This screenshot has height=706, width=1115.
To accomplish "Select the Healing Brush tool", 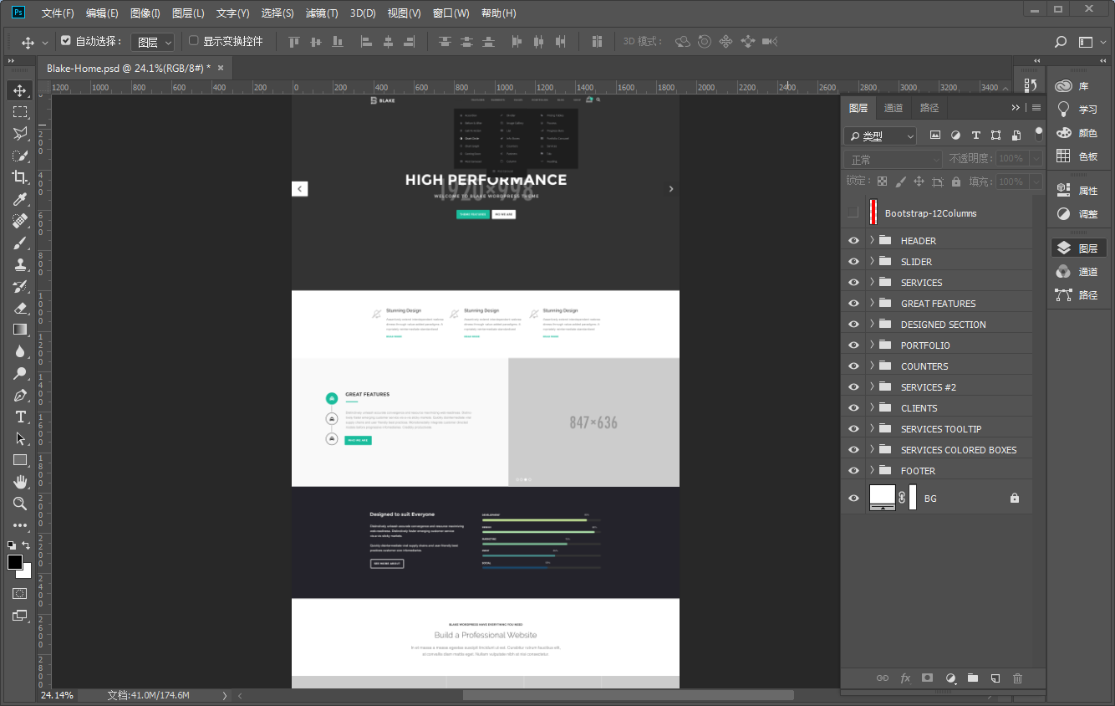I will tap(20, 221).
